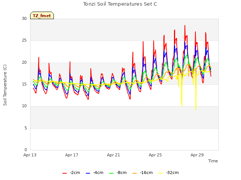
Task: Click the y-axis tick label 25
Action: (24, 40)
